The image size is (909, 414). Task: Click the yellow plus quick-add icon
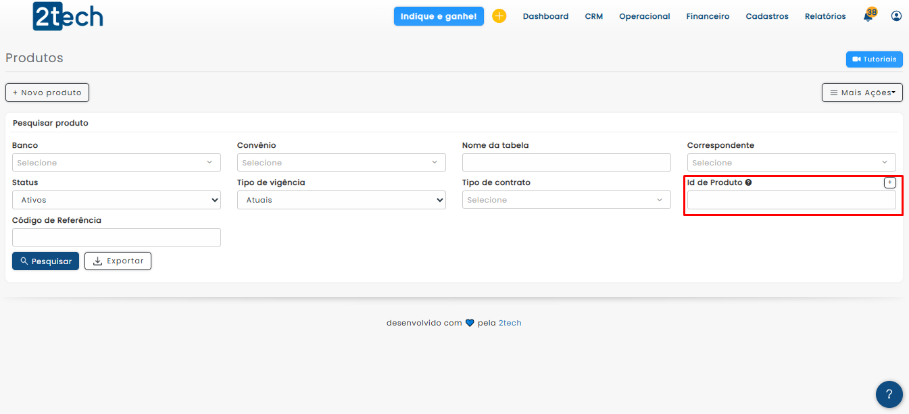click(x=499, y=16)
